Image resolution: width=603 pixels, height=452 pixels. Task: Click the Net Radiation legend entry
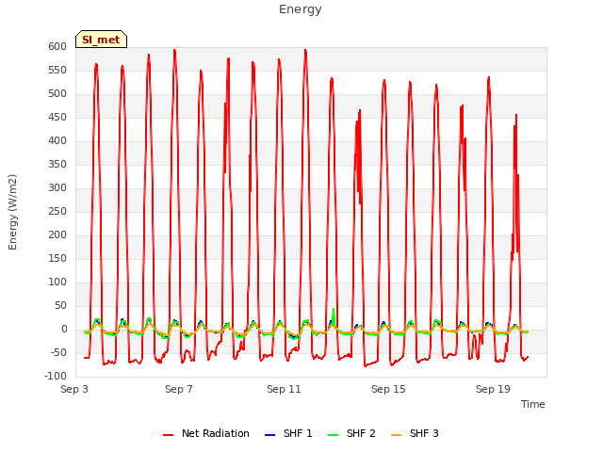(205, 433)
